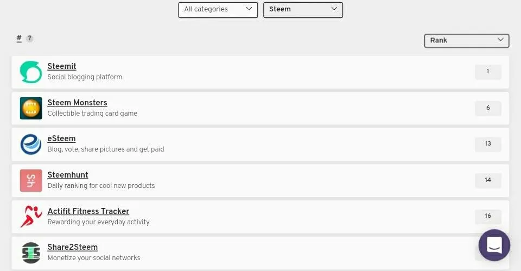The width and height of the screenshot is (521, 271).
Task: Click 'Collectible trading card game' description
Action: point(92,114)
